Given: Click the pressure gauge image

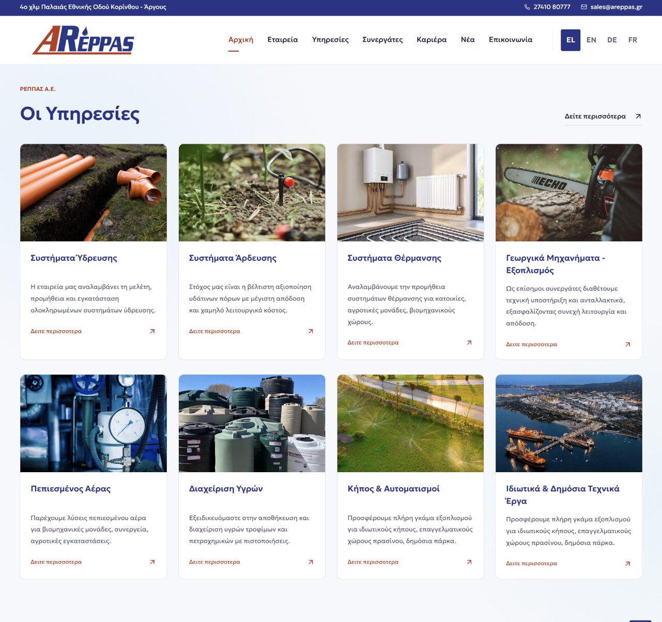Looking at the screenshot, I should click(x=94, y=424).
